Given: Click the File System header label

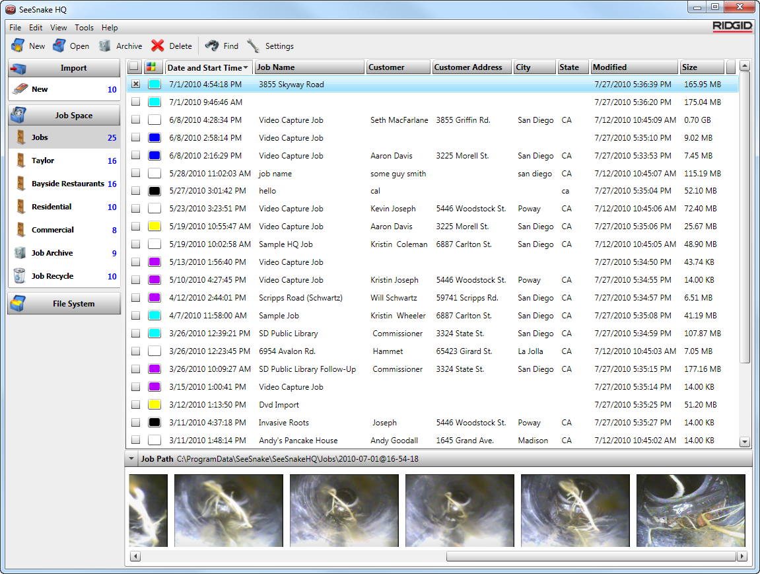Looking at the screenshot, I should [x=74, y=303].
